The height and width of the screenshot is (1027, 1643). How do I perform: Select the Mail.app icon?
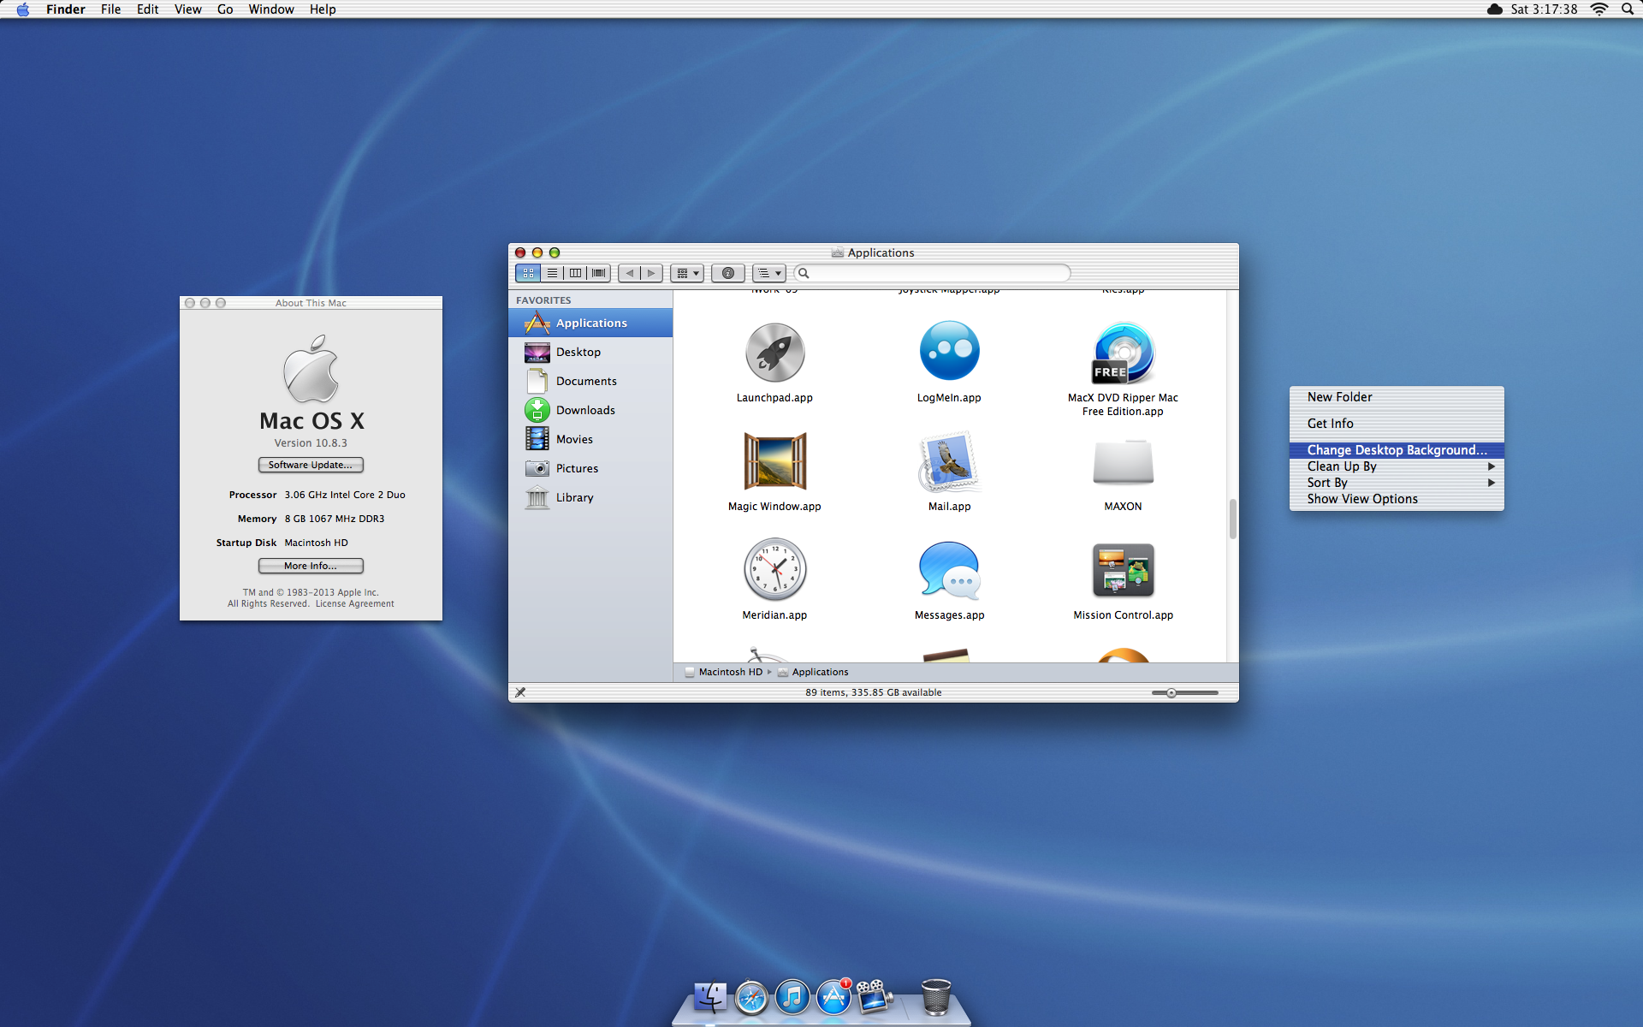[949, 461]
